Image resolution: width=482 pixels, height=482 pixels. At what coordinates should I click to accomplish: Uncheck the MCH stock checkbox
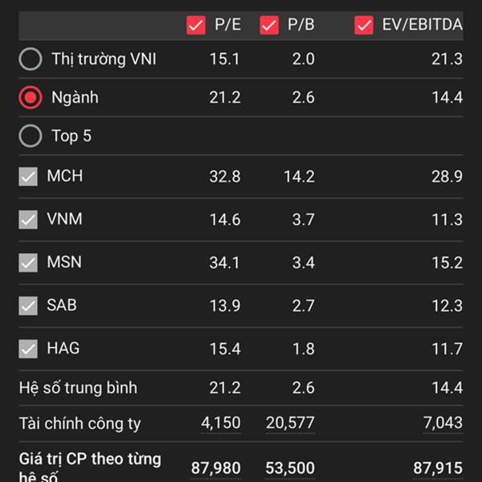28,176
